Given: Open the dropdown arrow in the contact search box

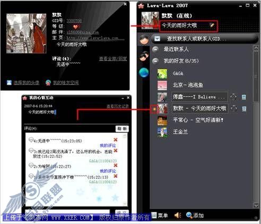Looking at the screenshot, I should coord(157,39).
